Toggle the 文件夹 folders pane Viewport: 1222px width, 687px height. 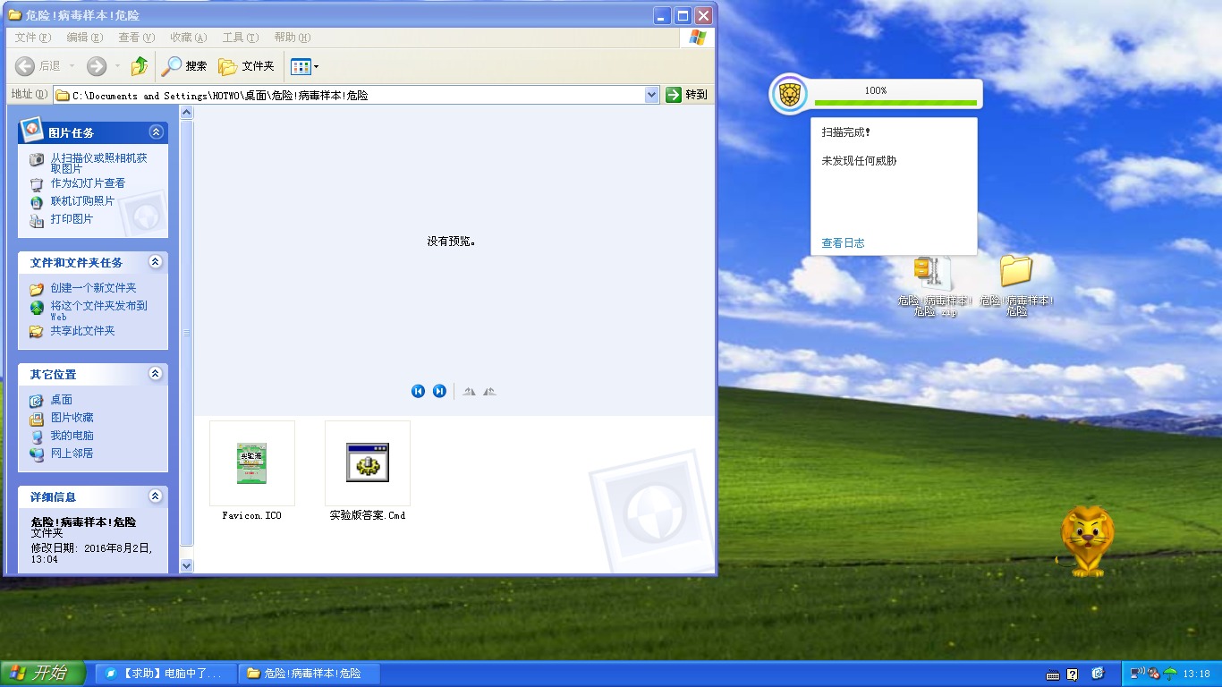[247, 66]
